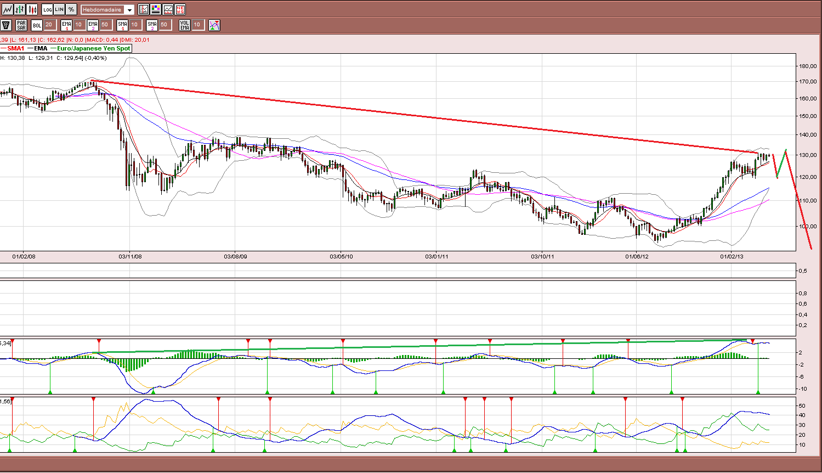Screen dimensions: 822x473
Task: Switch to the line chart style
Action: point(7,9)
